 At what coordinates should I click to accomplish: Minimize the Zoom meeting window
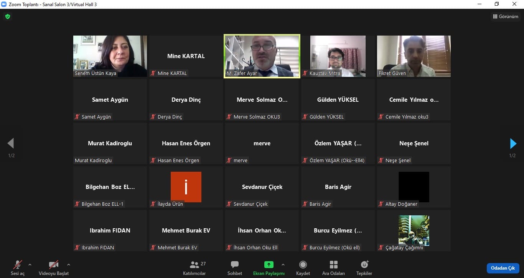[x=480, y=4]
